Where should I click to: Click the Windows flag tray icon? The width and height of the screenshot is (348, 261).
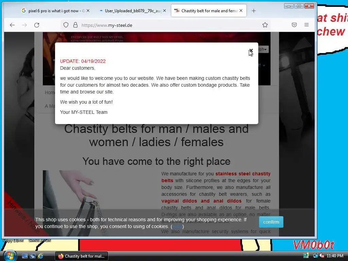(x=306, y=256)
